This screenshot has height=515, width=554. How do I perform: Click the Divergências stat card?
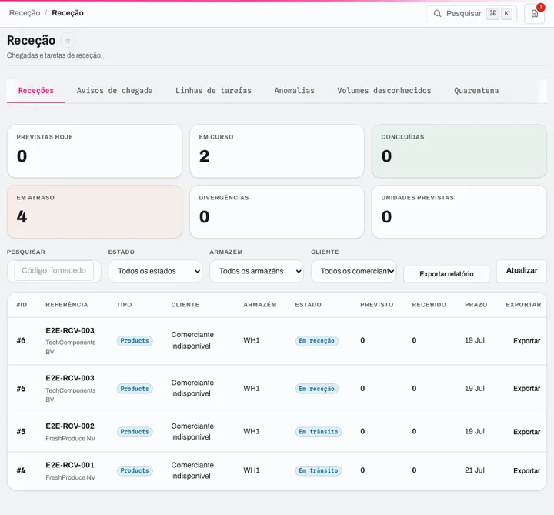coord(277,212)
